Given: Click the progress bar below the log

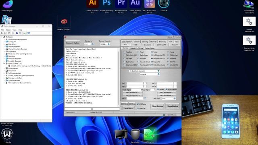Looking at the screenshot, I should [92, 109].
